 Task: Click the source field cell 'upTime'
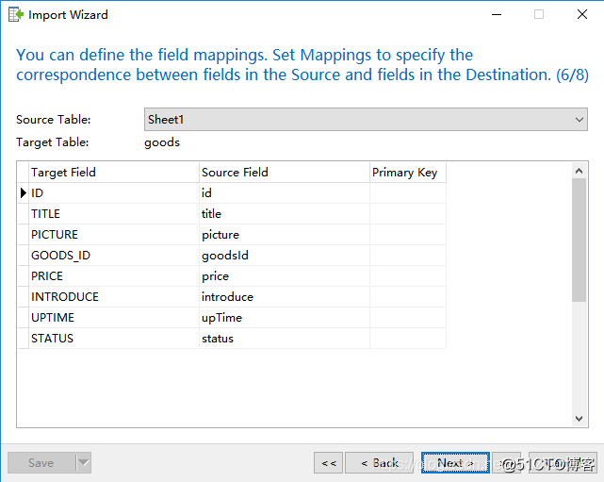click(285, 318)
